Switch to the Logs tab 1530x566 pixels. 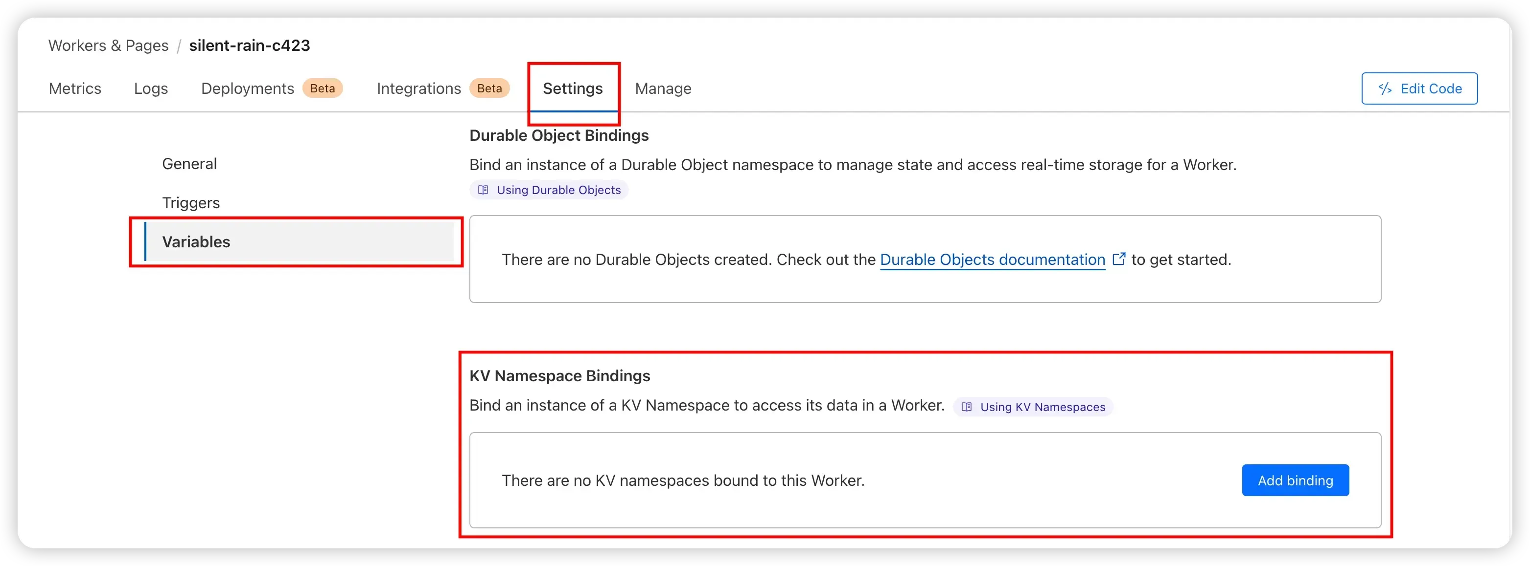151,88
